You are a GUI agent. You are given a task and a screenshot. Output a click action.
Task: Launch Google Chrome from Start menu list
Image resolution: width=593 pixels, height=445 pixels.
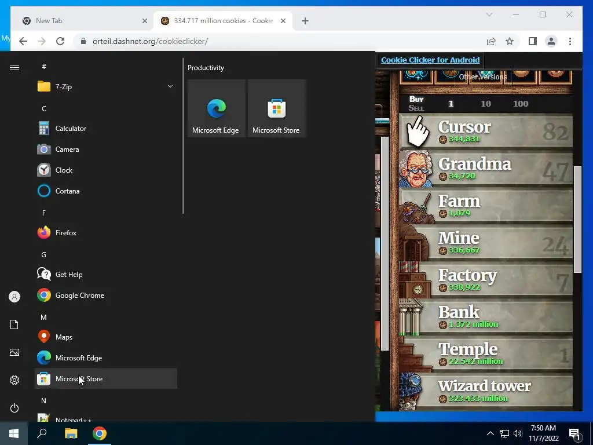[x=106, y=295]
